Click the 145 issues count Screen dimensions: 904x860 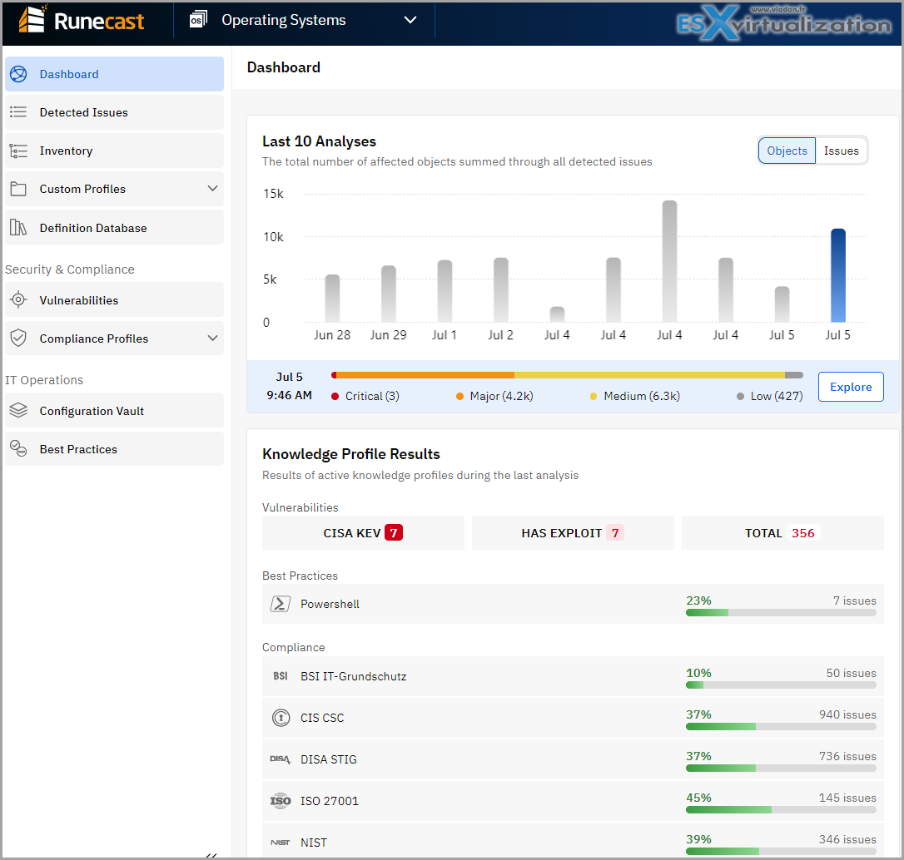point(847,798)
